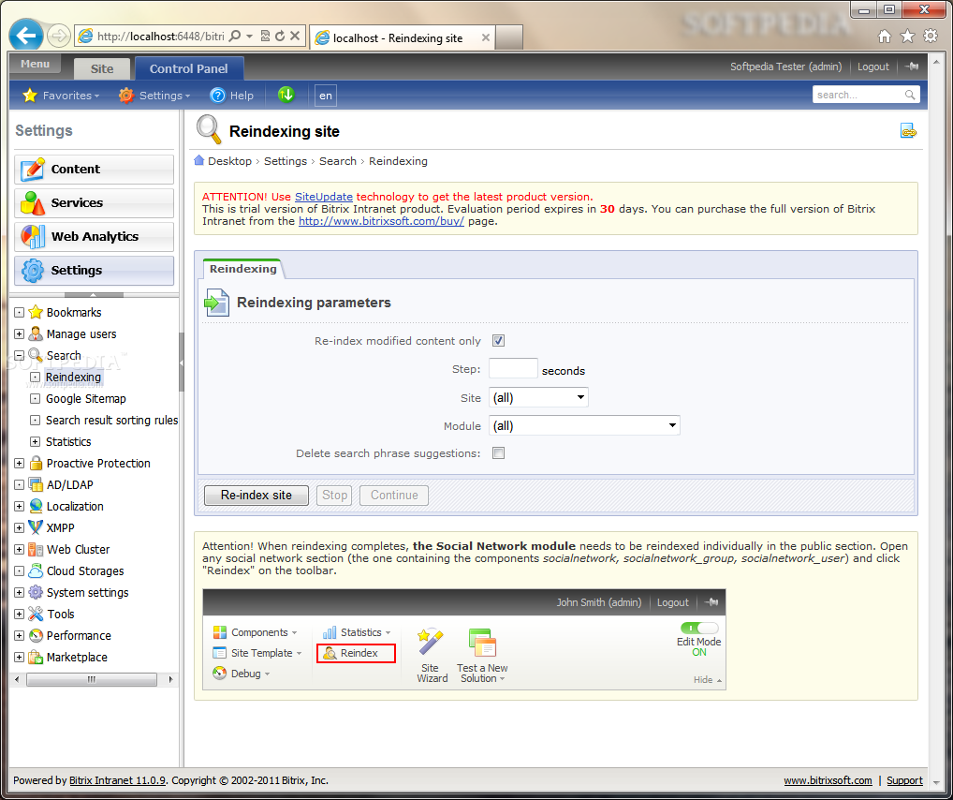Click the Search breadcrumb link
This screenshot has width=953, height=800.
[338, 161]
